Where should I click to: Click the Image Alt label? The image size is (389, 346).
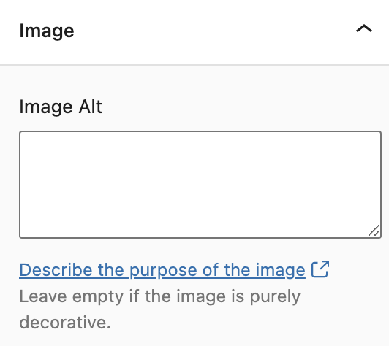tap(61, 107)
